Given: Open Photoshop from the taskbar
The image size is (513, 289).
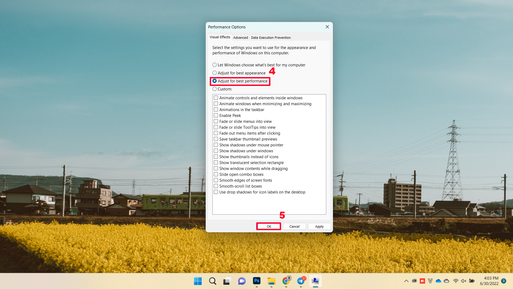Looking at the screenshot, I should [256, 281].
